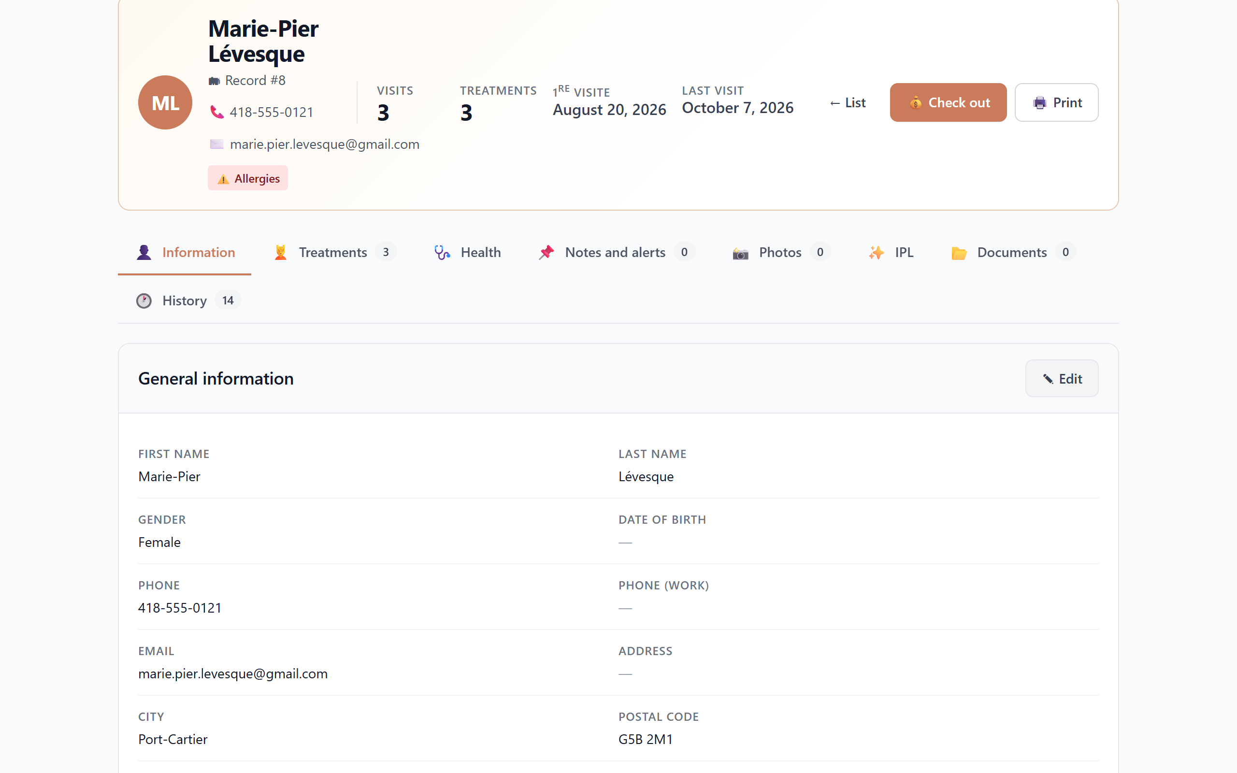Click the Print button
The height and width of the screenshot is (773, 1237).
(1056, 103)
